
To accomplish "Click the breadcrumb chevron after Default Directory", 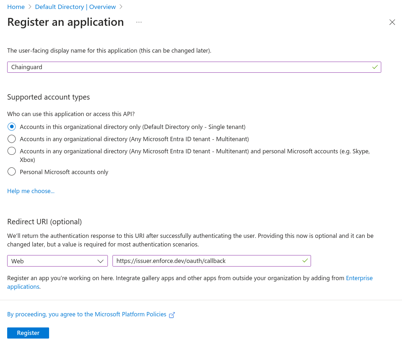I will point(121,6).
